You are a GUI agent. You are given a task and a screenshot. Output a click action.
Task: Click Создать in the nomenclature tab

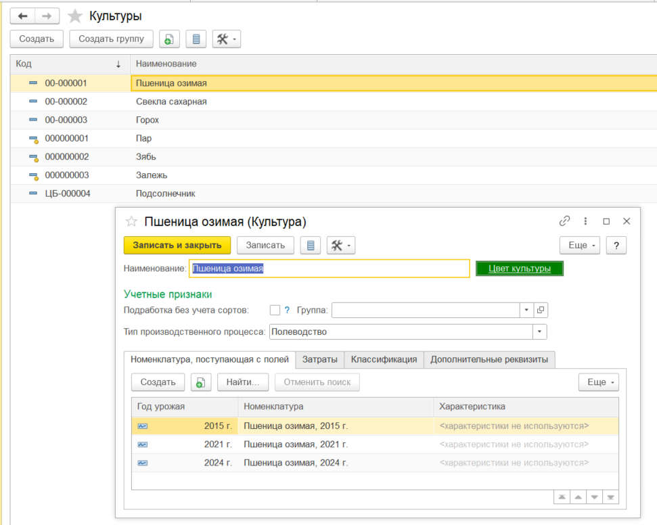(x=158, y=382)
